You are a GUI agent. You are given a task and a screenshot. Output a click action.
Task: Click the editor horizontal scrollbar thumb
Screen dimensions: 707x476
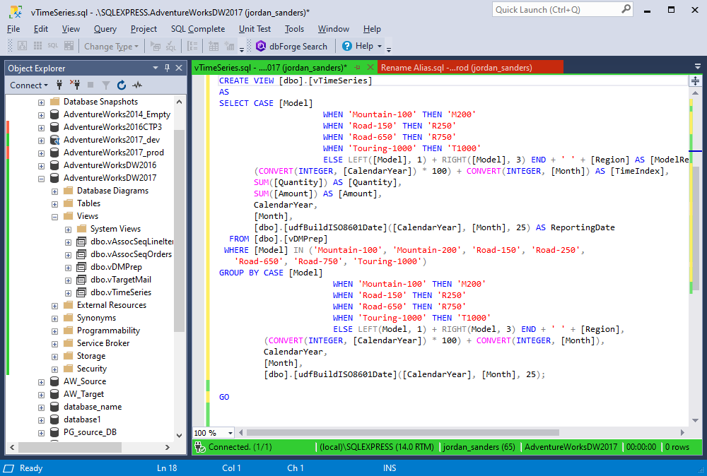(403, 433)
